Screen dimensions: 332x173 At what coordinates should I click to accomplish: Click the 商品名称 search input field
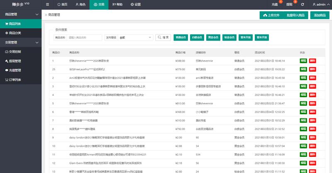pyautogui.click(x=84, y=37)
